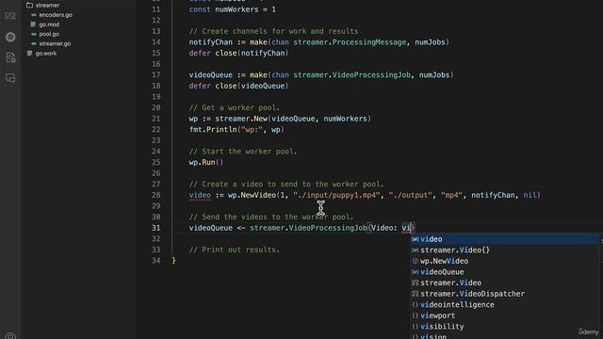Click line number 31 in the gutter
Screen dimensions: 603x339
pos(155,228)
